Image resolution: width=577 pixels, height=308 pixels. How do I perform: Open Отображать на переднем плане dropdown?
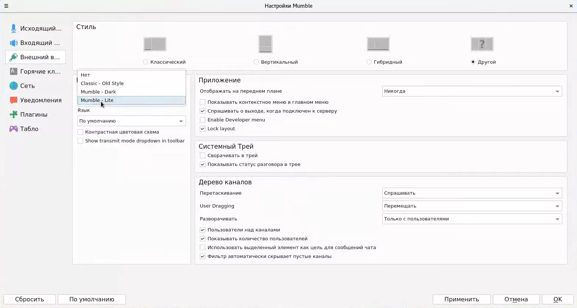472,91
